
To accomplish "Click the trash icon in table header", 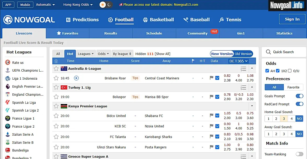I will coord(56,61).
